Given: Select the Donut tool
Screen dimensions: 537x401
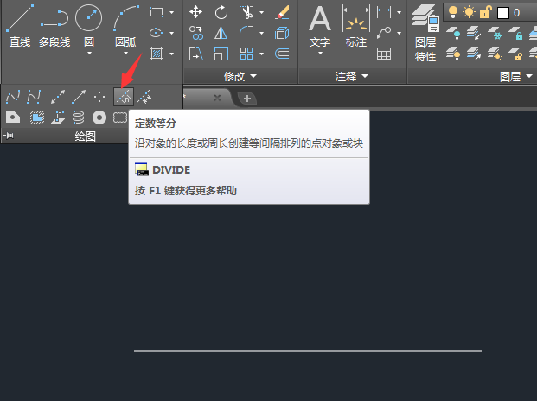Looking at the screenshot, I should click(99, 118).
